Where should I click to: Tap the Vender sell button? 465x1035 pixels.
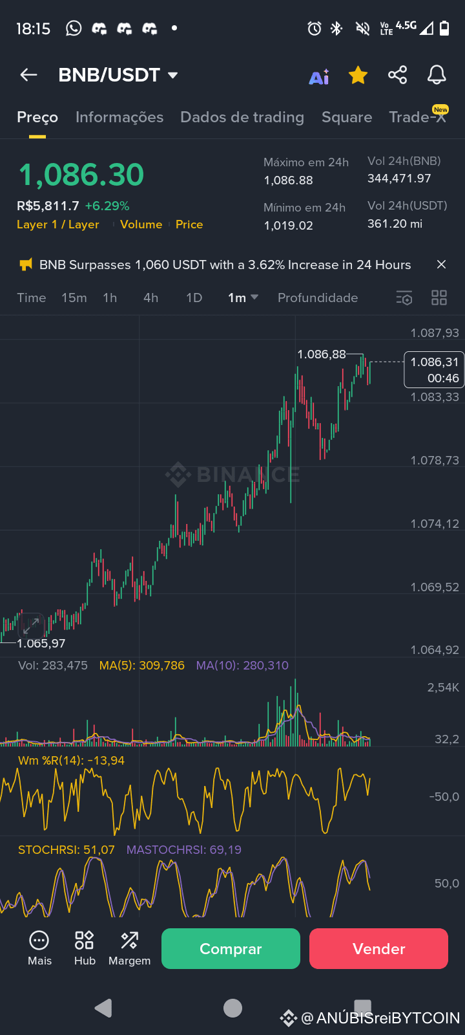tap(378, 949)
